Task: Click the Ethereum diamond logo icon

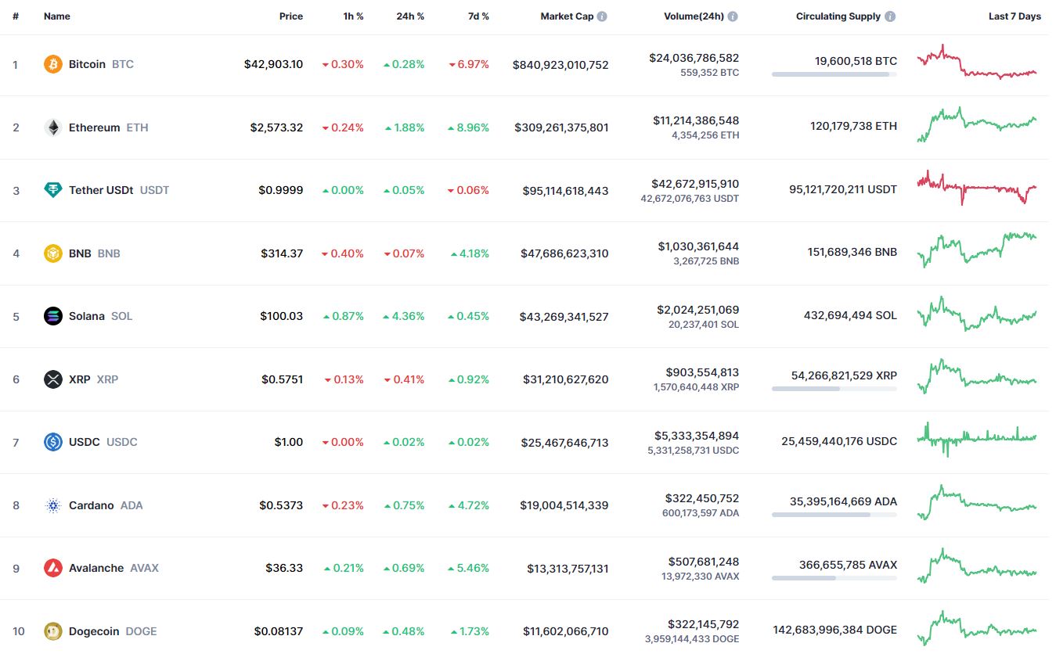Action: click(53, 128)
